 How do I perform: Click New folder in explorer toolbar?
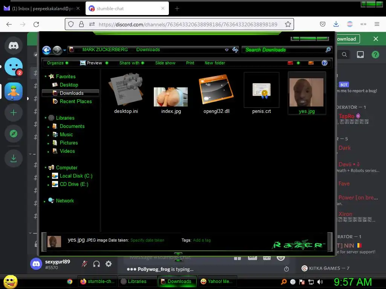(x=214, y=63)
